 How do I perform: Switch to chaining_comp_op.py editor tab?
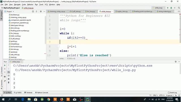pos(57,11)
